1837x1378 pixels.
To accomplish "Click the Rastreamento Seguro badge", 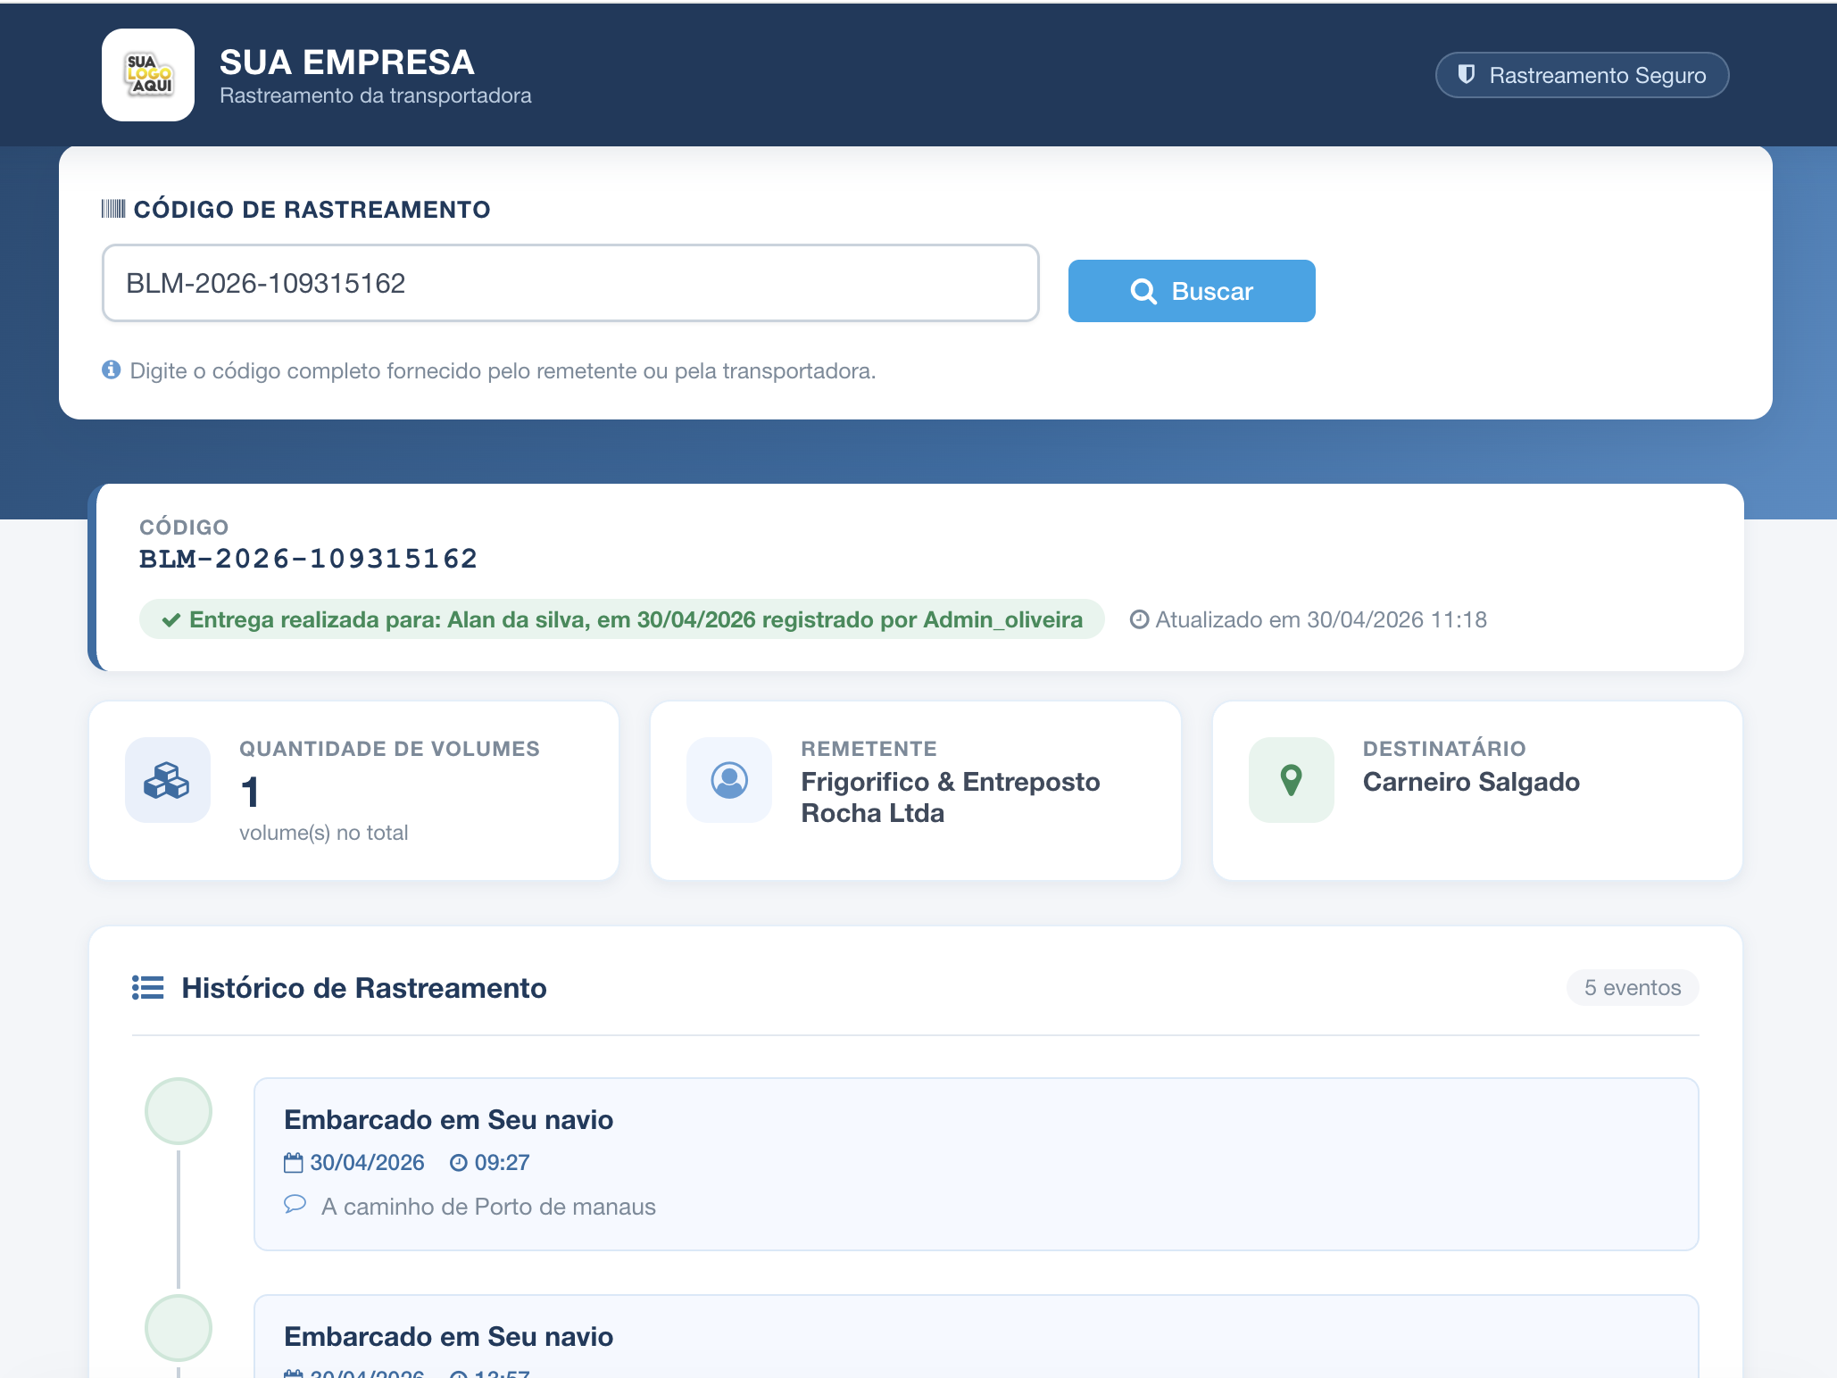I will pos(1582,75).
